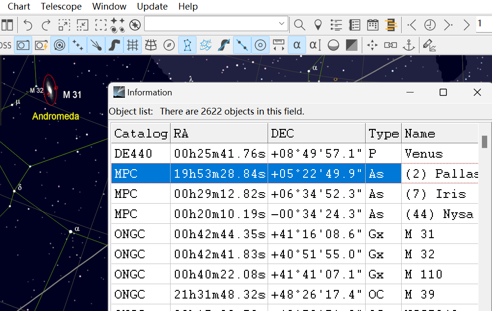Viewport: 492px width, 311px height.
Task: Toggle the blue line with dots button
Action: click(x=242, y=46)
